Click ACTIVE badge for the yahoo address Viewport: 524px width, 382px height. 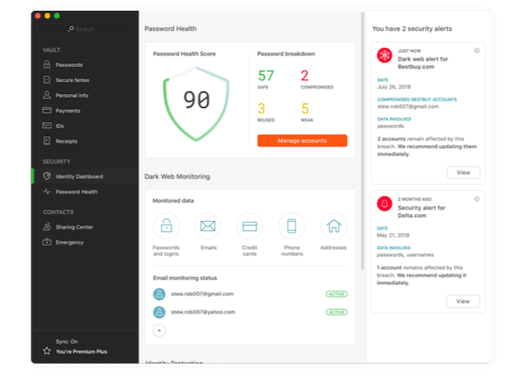point(337,312)
